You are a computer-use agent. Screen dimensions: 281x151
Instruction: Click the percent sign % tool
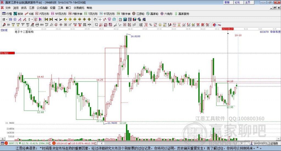click(x=151, y=25)
